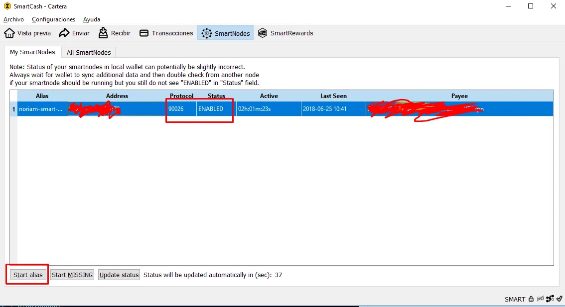
Task: Switch to the All SmartNodes tab
Action: (89, 53)
